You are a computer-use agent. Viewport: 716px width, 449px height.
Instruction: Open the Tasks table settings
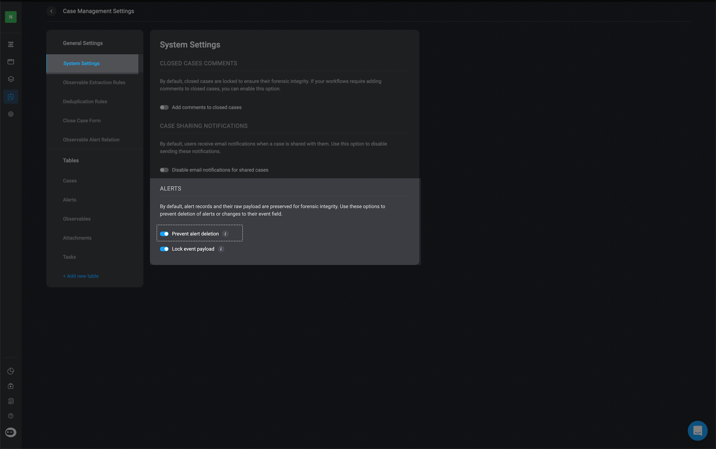(69, 257)
